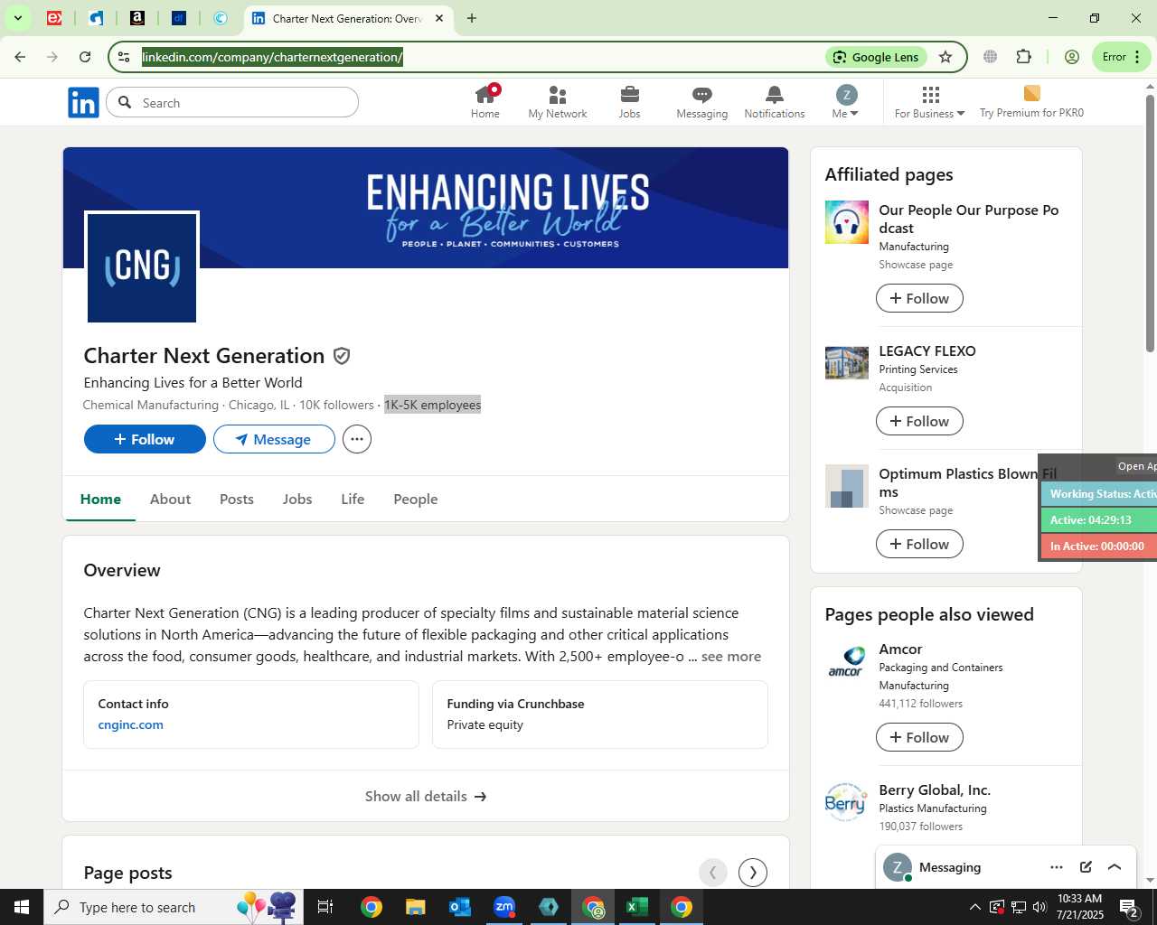1157x925 pixels.
Task: Expand For Business apps grid menu
Action: [x=930, y=101]
